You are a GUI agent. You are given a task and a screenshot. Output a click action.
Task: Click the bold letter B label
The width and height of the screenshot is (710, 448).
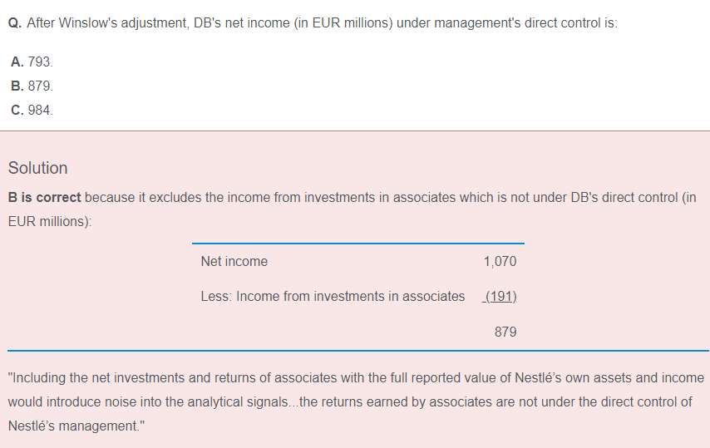click(17, 86)
